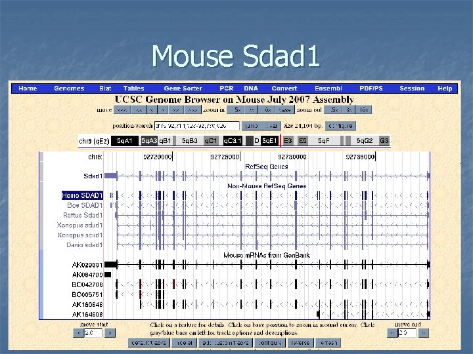Open Mouse mRNAs from GenBank heading
The width and height of the screenshot is (473, 354).
click(x=267, y=255)
